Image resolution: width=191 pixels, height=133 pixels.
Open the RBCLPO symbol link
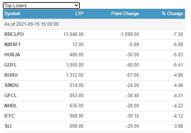(x=14, y=34)
